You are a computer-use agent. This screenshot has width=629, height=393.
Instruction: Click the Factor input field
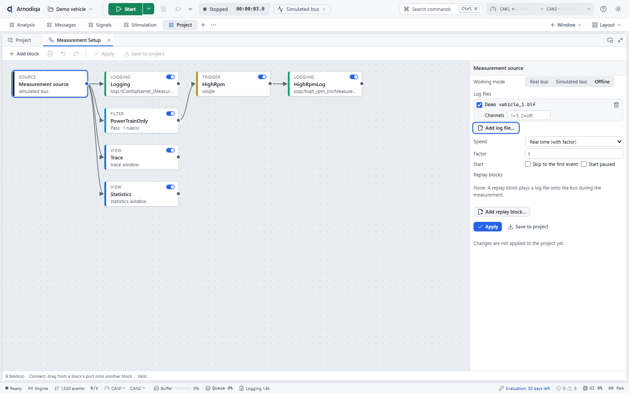click(x=574, y=154)
